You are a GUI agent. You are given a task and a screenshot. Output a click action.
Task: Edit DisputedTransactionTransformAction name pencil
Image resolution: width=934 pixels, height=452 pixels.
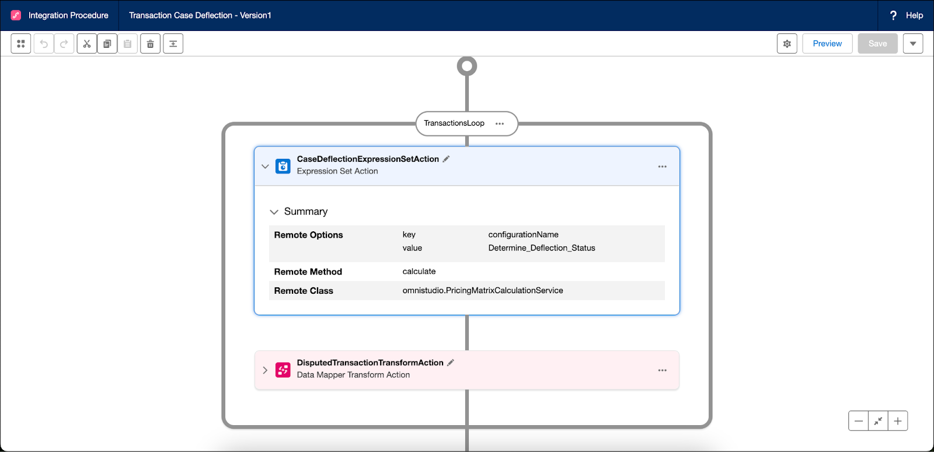451,363
